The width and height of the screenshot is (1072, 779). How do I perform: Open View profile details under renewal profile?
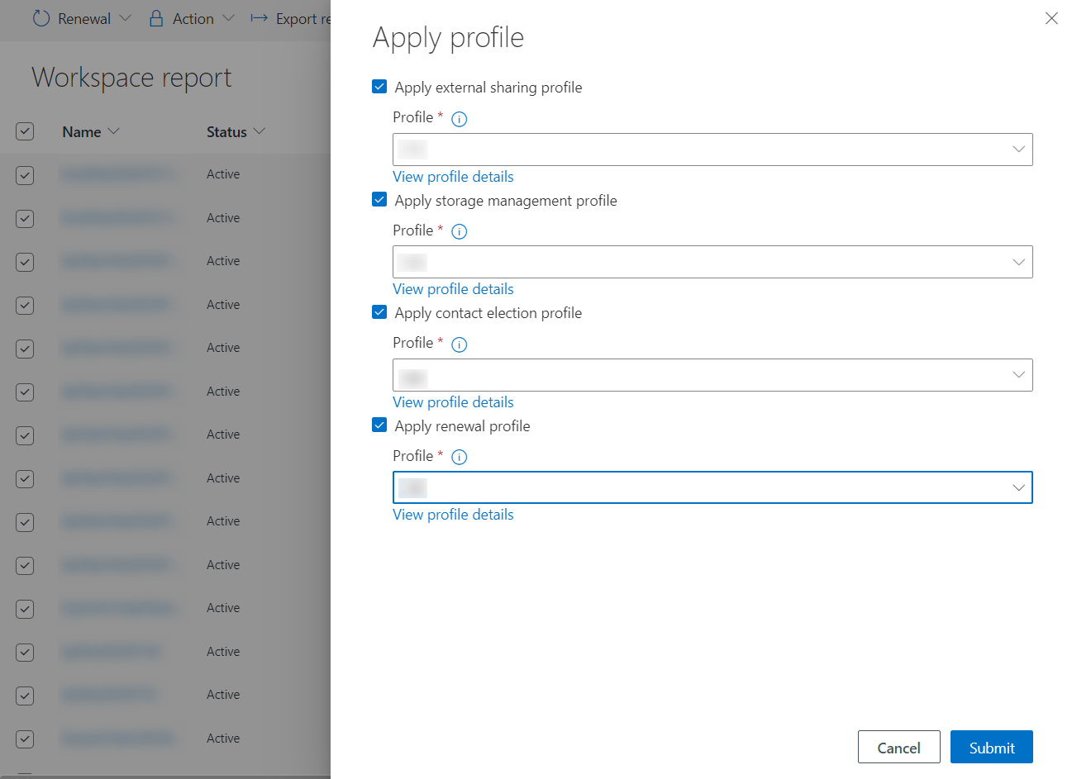pyautogui.click(x=453, y=514)
